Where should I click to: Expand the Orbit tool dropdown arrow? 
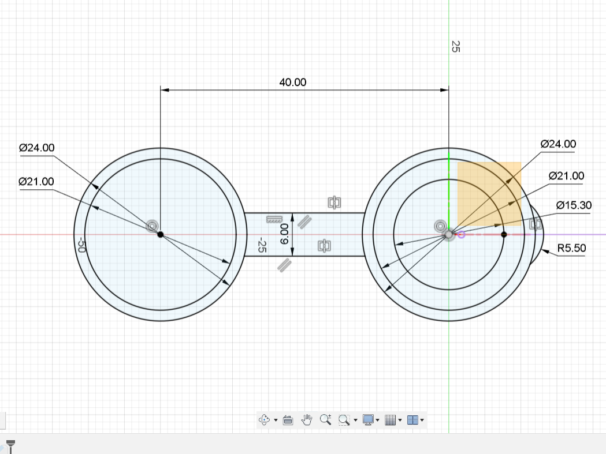coord(276,421)
